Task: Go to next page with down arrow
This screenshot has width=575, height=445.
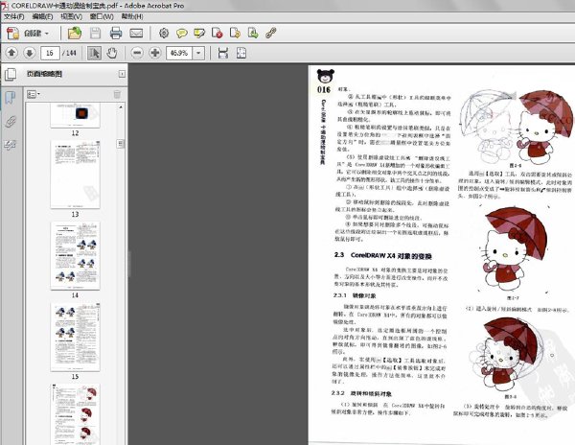Action: [x=30, y=53]
